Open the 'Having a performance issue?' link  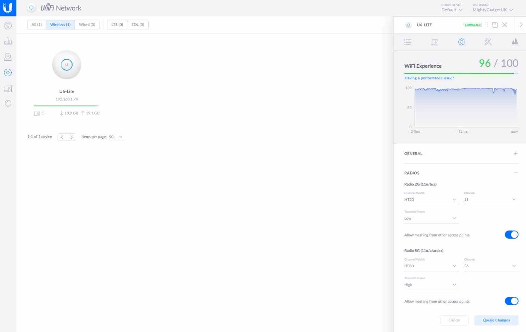click(x=429, y=78)
